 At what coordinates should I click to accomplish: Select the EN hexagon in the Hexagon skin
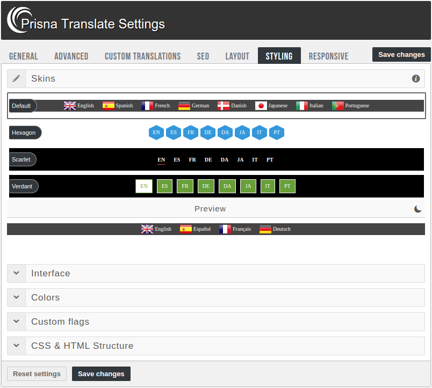pyautogui.click(x=156, y=133)
